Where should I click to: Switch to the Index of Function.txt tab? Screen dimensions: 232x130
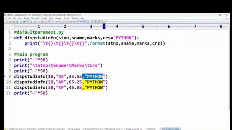pos(55,129)
